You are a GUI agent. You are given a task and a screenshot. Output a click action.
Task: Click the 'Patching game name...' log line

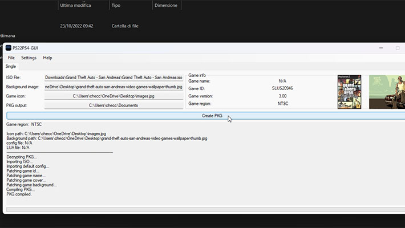click(x=26, y=176)
